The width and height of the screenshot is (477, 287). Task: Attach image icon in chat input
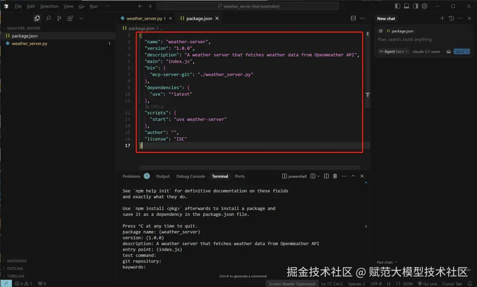coord(448,52)
